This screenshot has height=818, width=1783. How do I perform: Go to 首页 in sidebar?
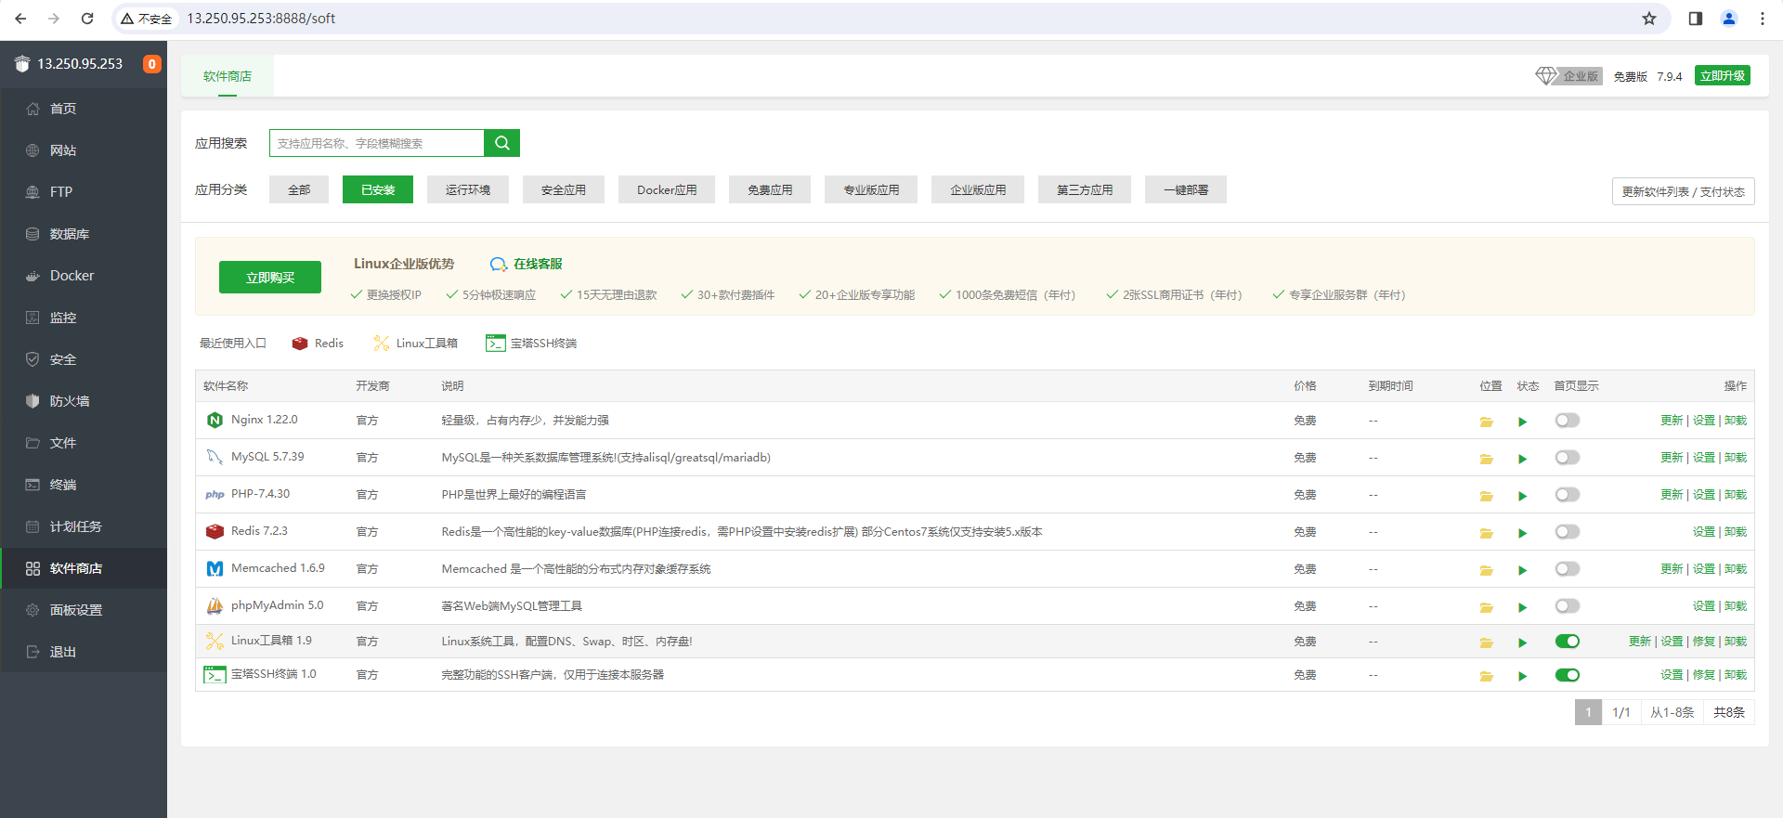[x=84, y=109]
